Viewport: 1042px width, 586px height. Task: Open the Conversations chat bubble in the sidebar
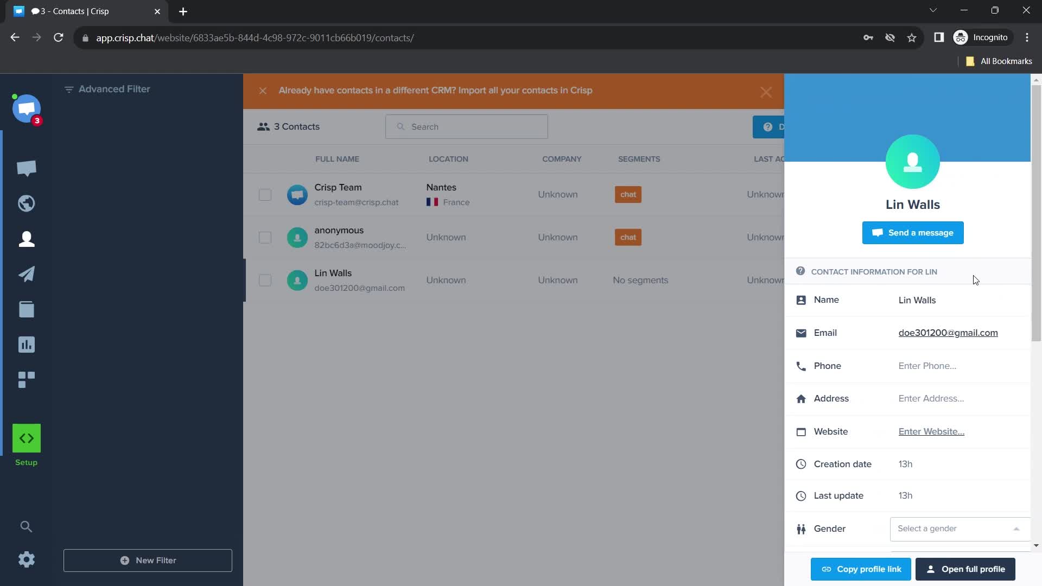tap(27, 169)
